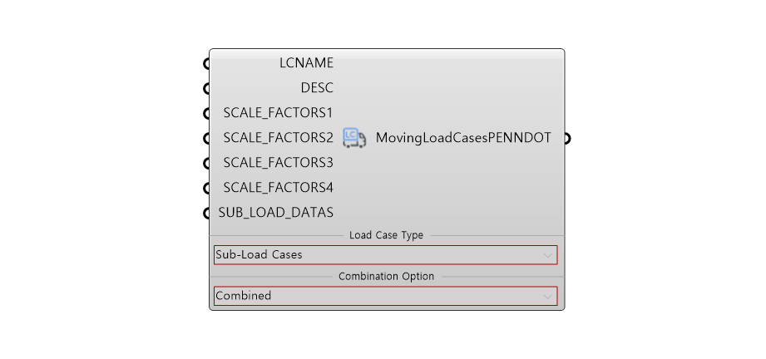Image resolution: width=766 pixels, height=359 pixels.
Task: Click the SCALE_FACTORS4 input connector
Action: click(206, 188)
